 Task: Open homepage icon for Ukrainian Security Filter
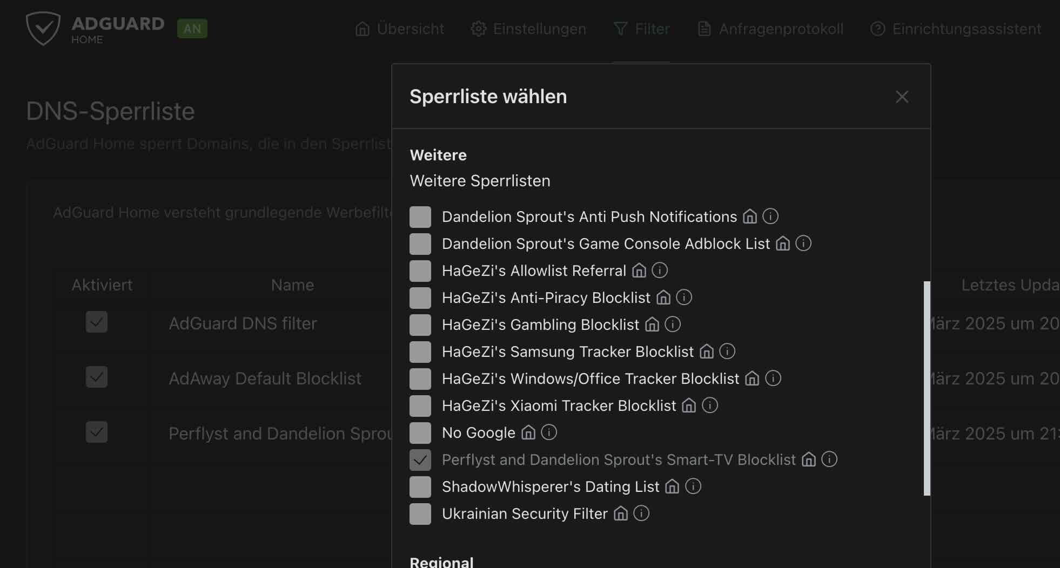click(x=621, y=513)
